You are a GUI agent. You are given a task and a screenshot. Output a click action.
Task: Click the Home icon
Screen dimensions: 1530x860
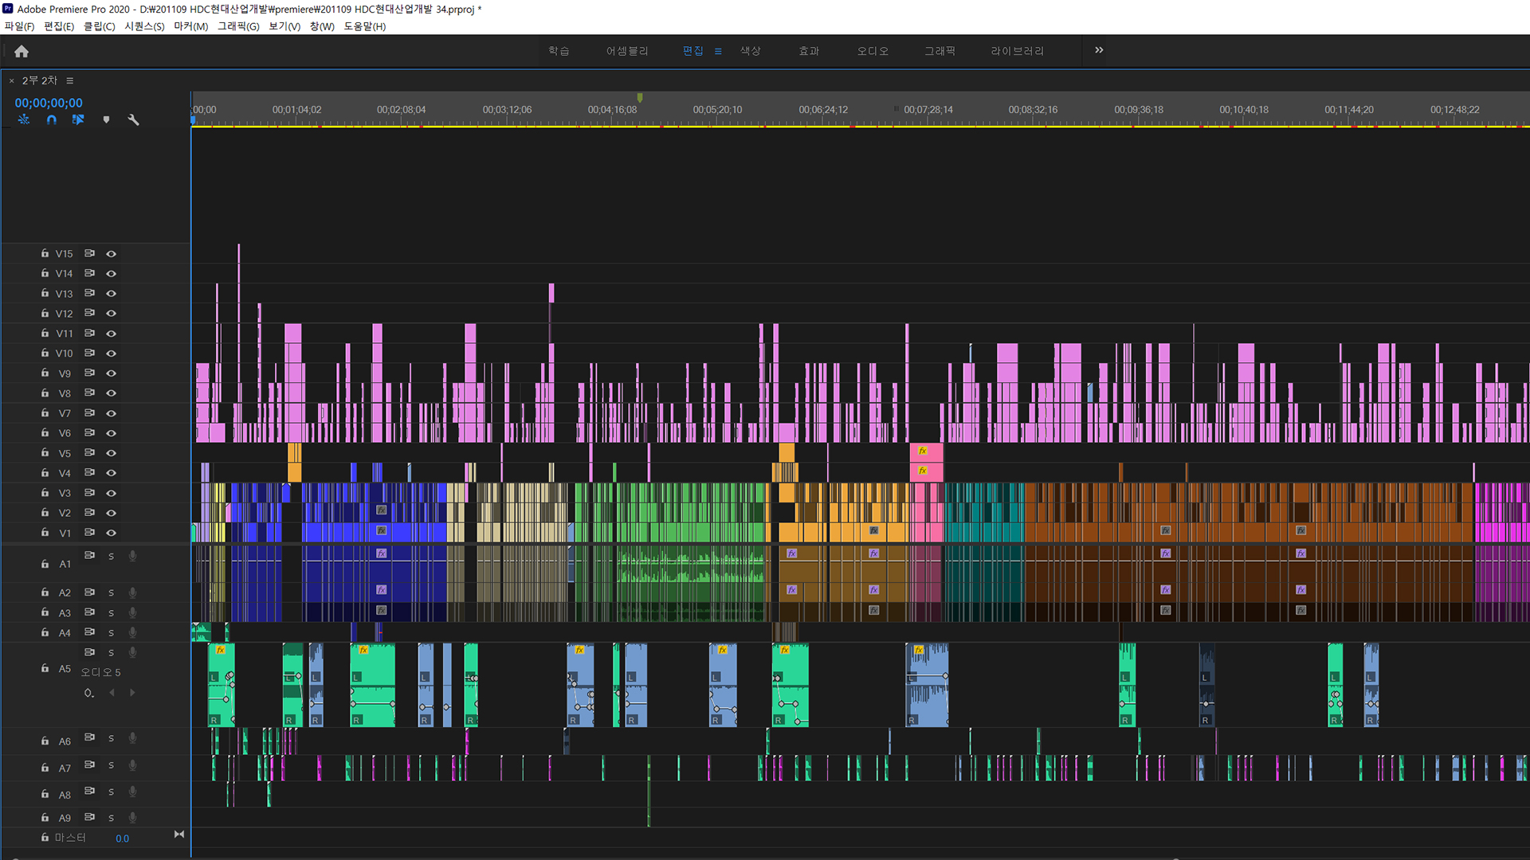tap(22, 51)
